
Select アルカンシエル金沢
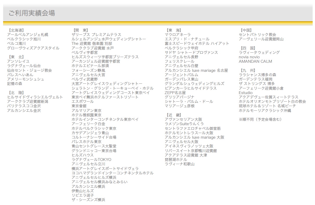coord(24,110)
